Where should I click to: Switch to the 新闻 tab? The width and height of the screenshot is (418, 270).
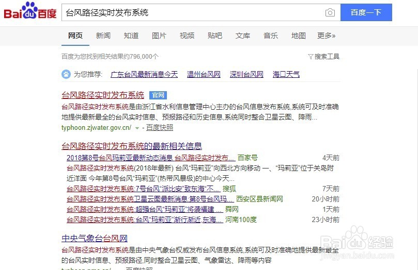click(103, 36)
